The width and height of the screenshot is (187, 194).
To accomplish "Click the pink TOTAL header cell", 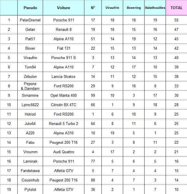I will coord(176,8).
